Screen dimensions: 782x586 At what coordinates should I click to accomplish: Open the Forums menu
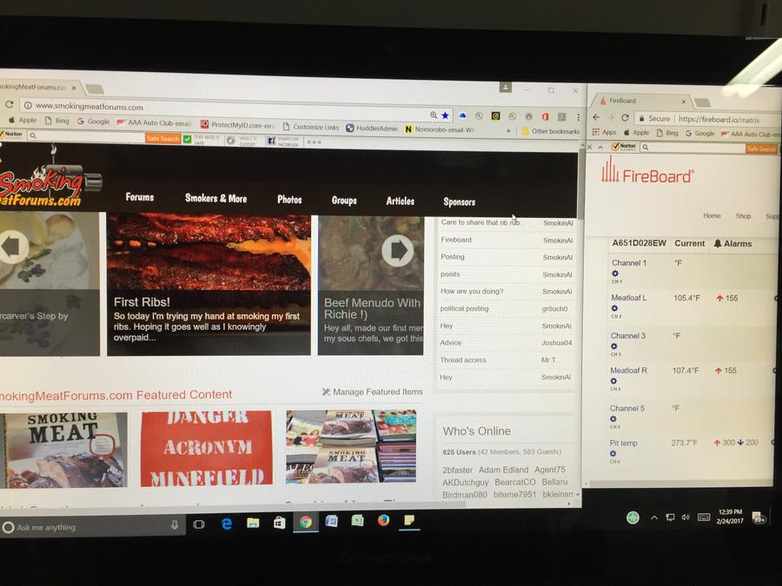click(139, 197)
